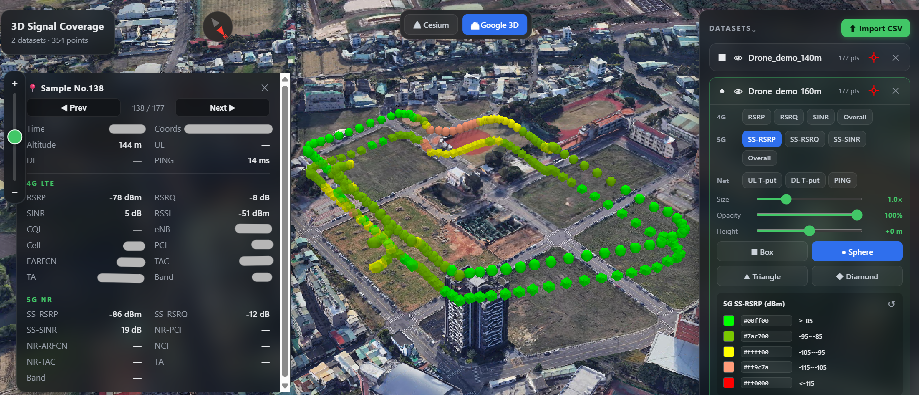Switch the map to Google 3D view
Image resolution: width=919 pixels, height=395 pixels.
pyautogui.click(x=494, y=25)
